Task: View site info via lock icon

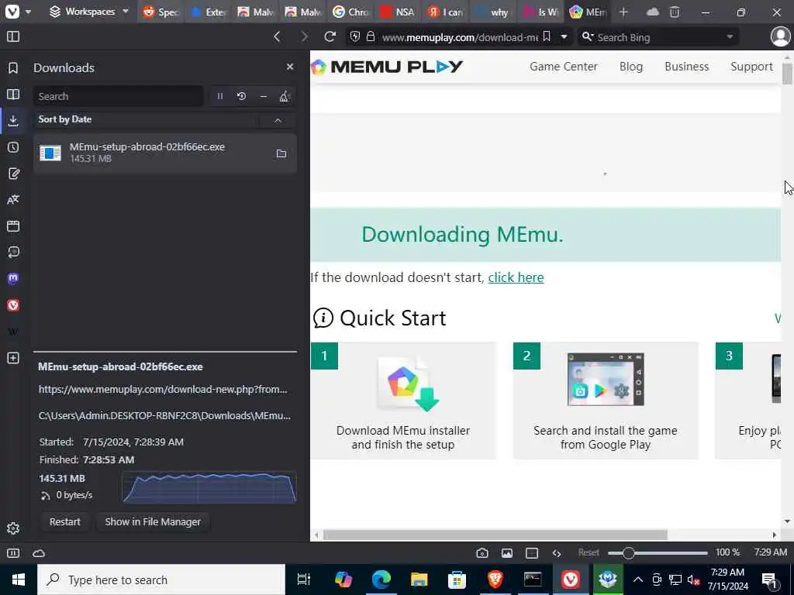Action: [x=371, y=36]
